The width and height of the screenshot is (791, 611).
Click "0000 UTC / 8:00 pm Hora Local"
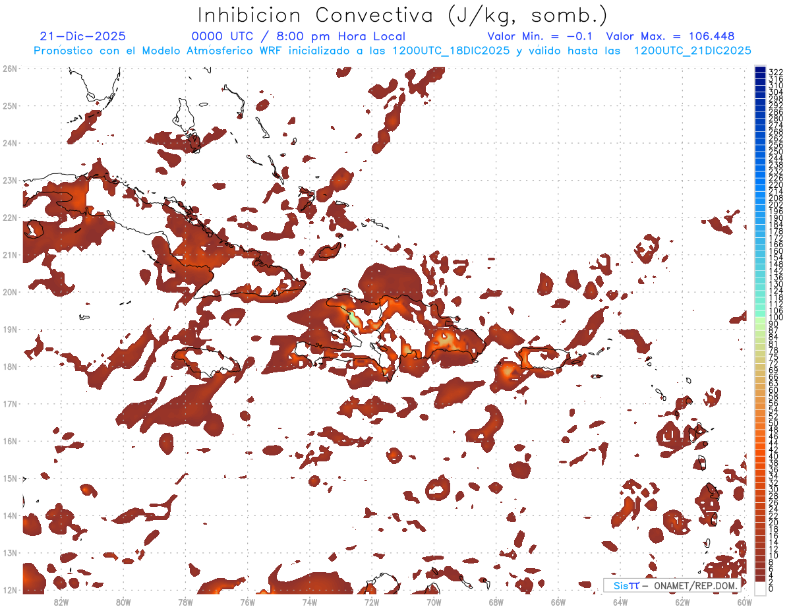(298, 37)
